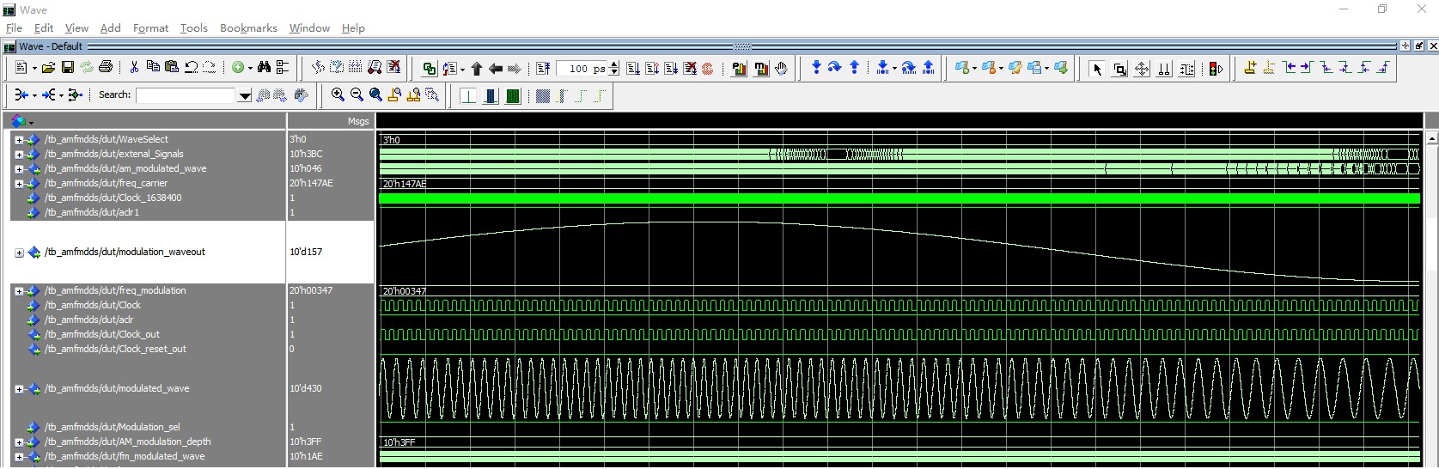This screenshot has height=469, width=1439.
Task: Open the Search field dropdown arrow
Action: tap(244, 95)
